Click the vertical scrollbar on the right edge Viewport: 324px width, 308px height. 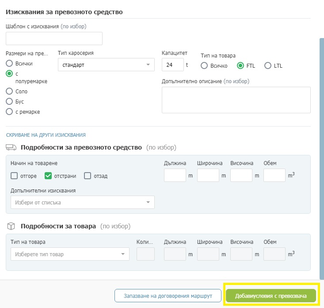[x=322, y=159]
